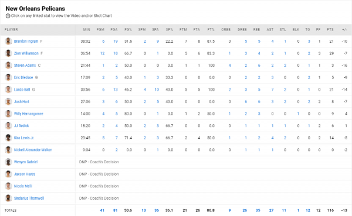Click Wenyen Gabriel's headshot

click(x=8, y=162)
